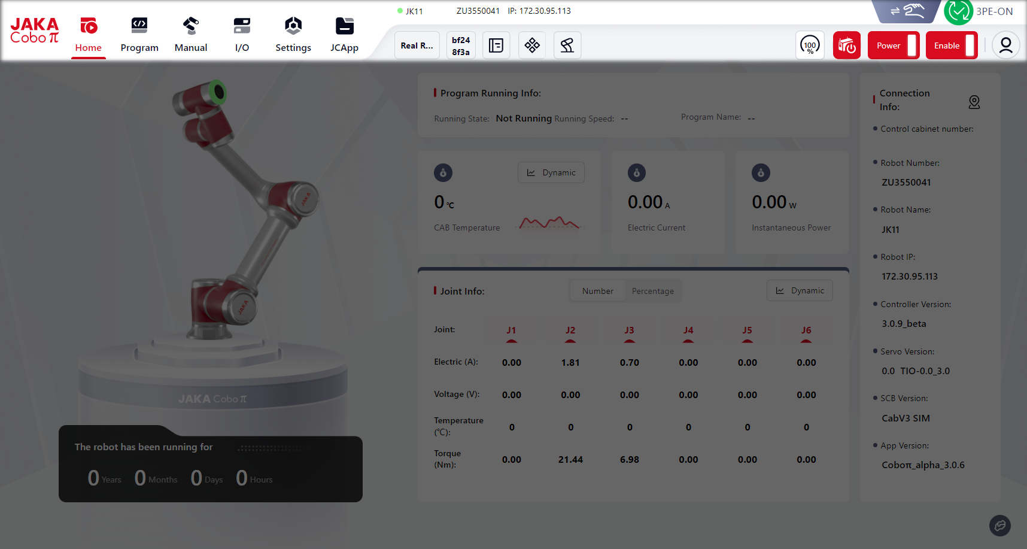The height and width of the screenshot is (549, 1027).
Task: Click the robot arm icon in toolbar
Action: [x=567, y=46]
